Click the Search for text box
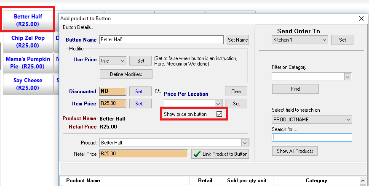Image resolution: width=369 pixels, height=186 pixels. point(312,138)
